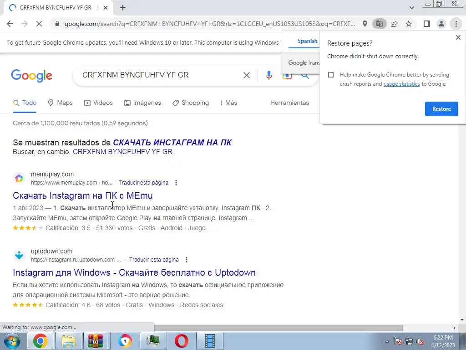Expand the Más menu
466x350 pixels.
tap(228, 103)
